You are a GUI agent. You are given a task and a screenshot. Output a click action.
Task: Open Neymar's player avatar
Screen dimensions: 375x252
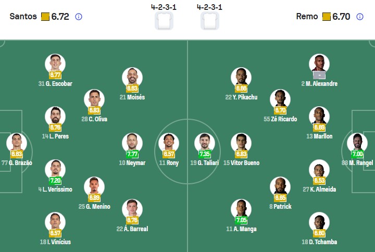132,143
